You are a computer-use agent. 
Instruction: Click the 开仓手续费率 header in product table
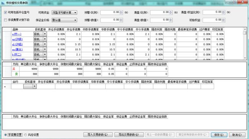(x=56, y=29)
